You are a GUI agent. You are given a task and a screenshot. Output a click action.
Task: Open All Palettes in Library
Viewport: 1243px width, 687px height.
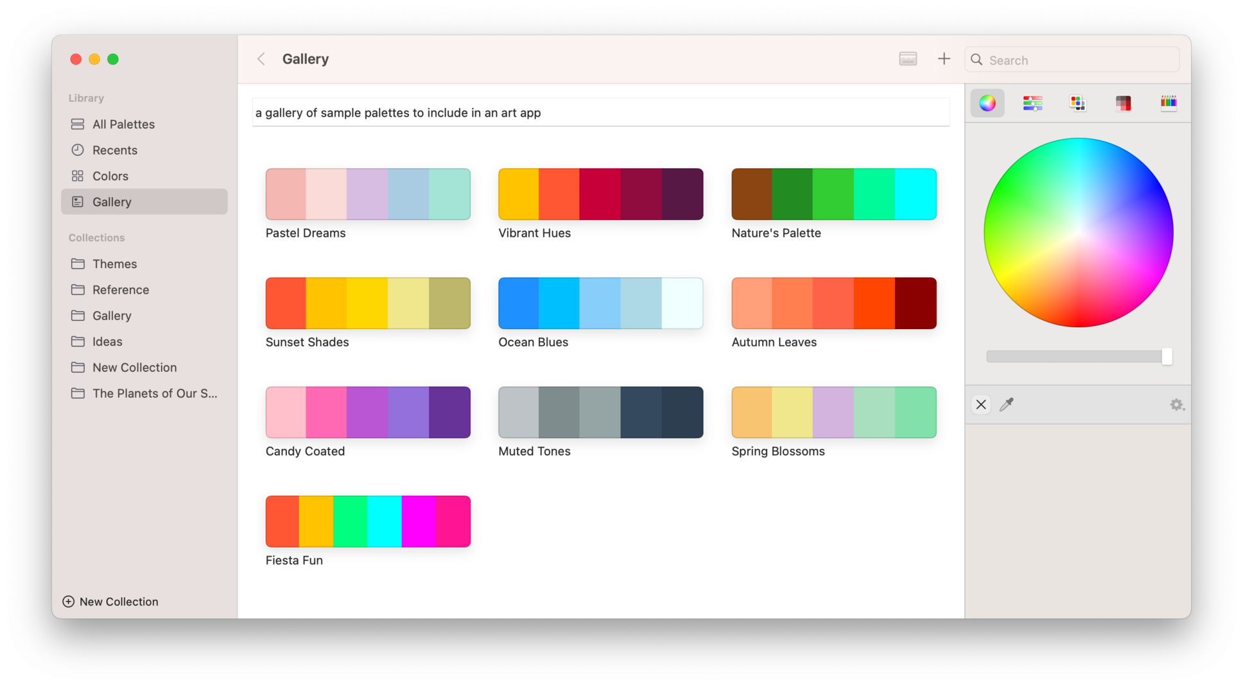(x=144, y=124)
